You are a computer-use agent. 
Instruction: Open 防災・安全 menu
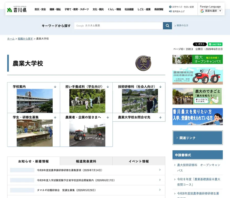click(40, 10)
